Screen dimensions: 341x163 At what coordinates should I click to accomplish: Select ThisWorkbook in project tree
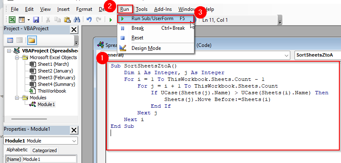(x=52, y=91)
